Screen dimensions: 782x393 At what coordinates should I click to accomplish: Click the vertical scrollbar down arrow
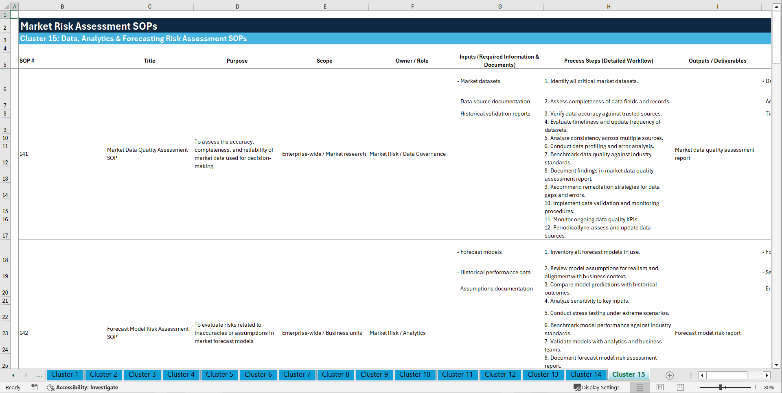777,365
